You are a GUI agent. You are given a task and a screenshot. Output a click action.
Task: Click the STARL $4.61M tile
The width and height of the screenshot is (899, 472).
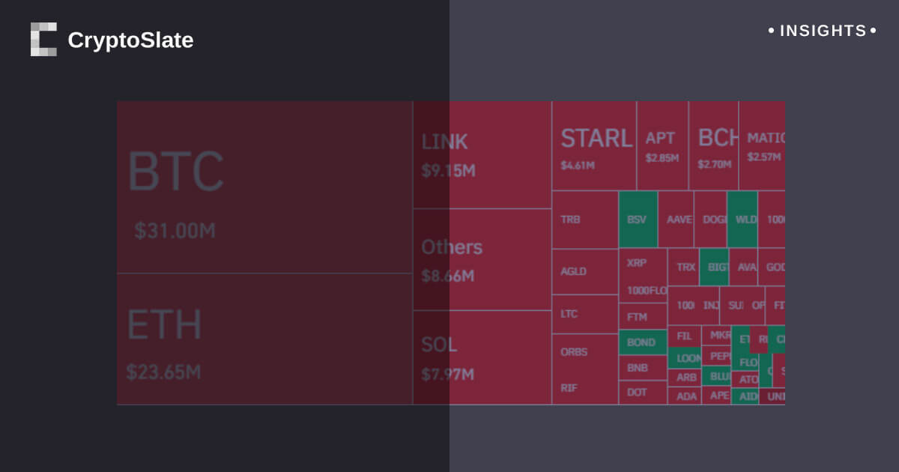click(x=594, y=146)
